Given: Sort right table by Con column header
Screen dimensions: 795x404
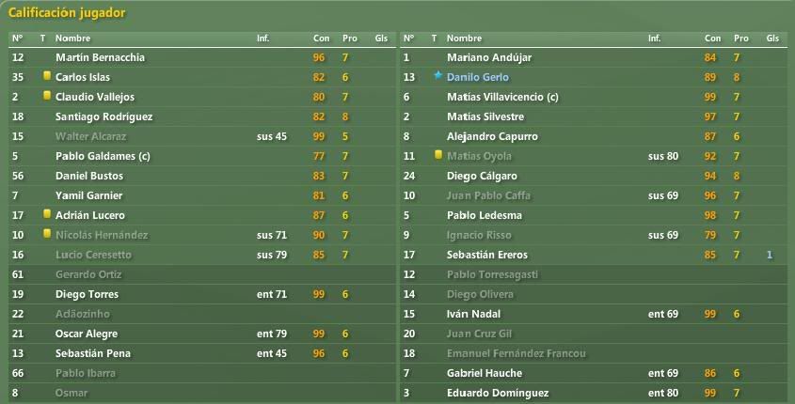Looking at the screenshot, I should (712, 38).
